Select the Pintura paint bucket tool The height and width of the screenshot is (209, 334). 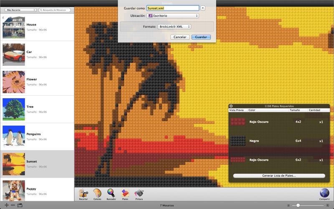pyautogui.click(x=139, y=194)
